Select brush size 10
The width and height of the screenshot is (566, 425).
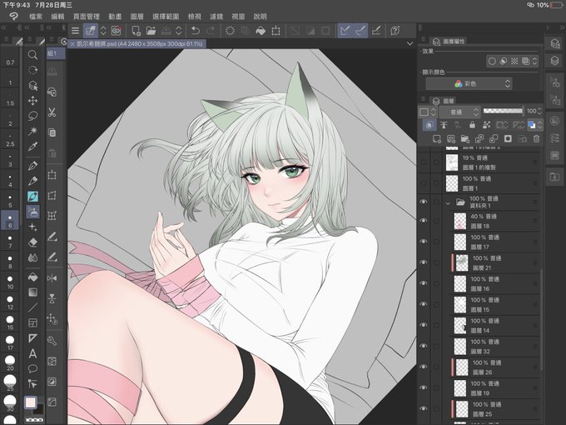click(10, 283)
